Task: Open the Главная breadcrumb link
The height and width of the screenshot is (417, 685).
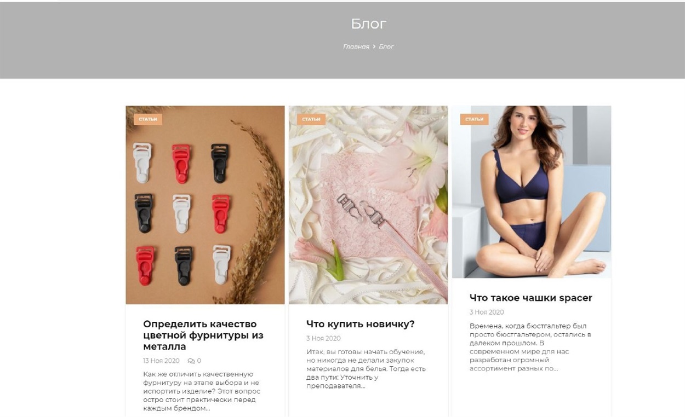Action: (x=356, y=47)
